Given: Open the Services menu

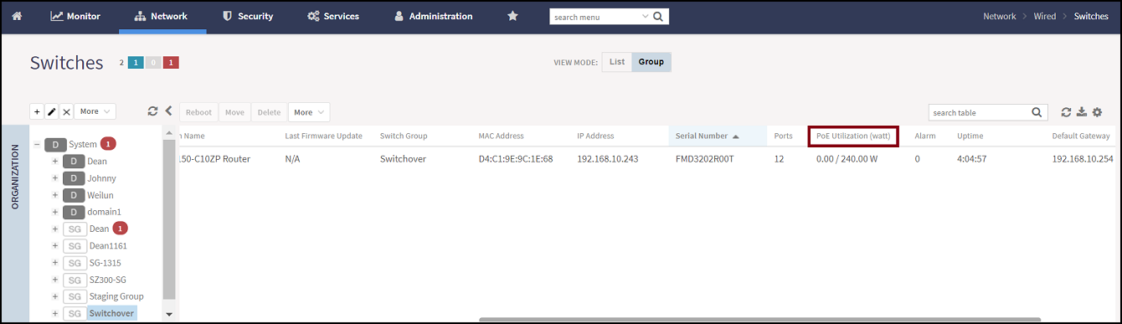Looking at the screenshot, I should (x=333, y=16).
